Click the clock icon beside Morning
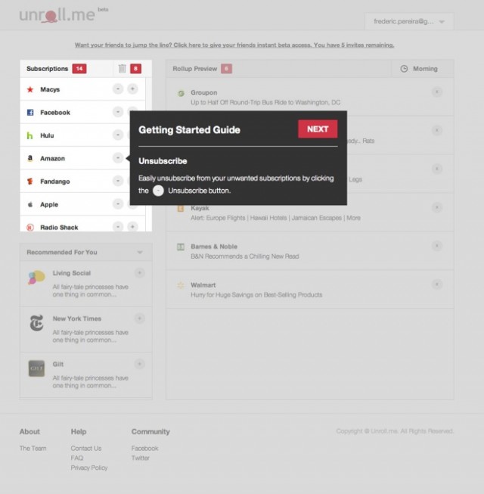The height and width of the screenshot is (494, 484). point(404,69)
